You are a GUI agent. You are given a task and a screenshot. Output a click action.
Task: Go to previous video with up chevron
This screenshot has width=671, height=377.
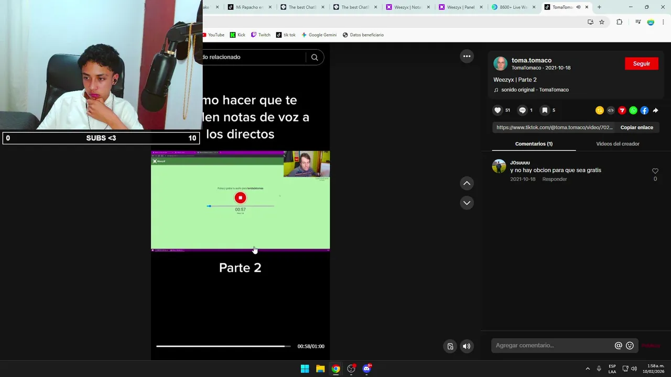(x=467, y=183)
